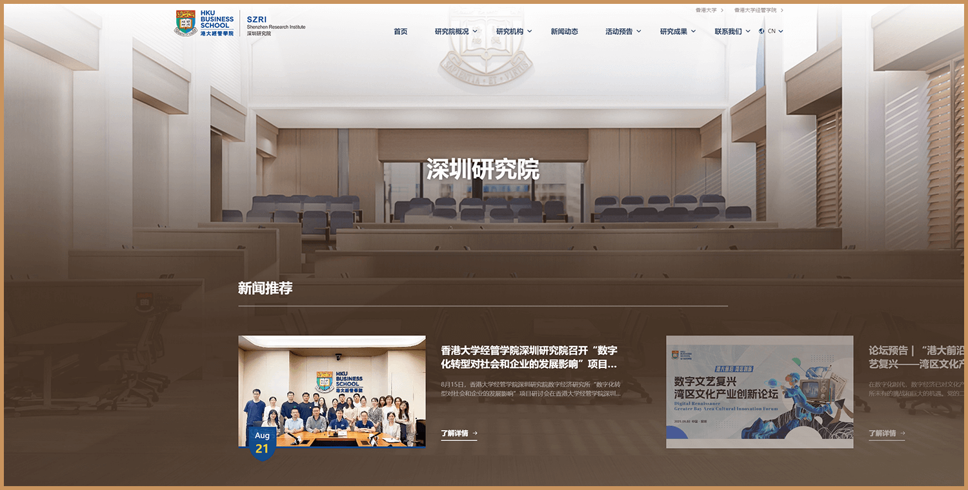Expand the 研究院概况 dropdown menu
Screen dimensions: 968x490
[456, 32]
